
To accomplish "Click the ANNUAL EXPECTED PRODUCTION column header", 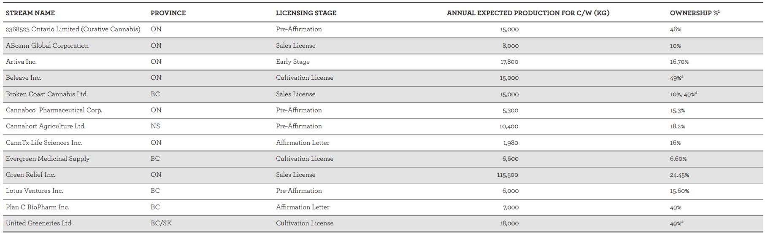I will coord(528,13).
